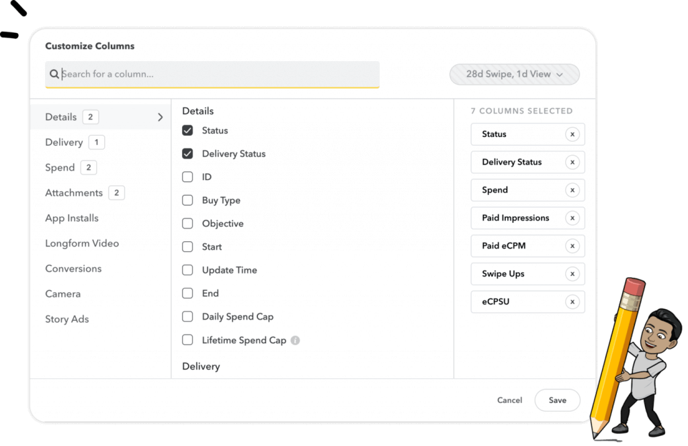
Task: Remove Status from selected columns
Action: click(x=572, y=134)
